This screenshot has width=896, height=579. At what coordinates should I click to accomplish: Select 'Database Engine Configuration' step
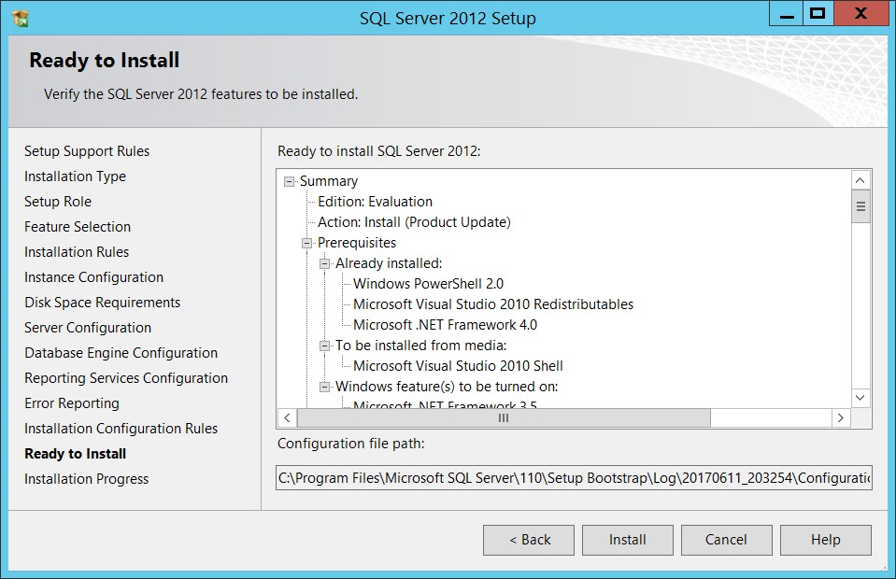coord(121,353)
